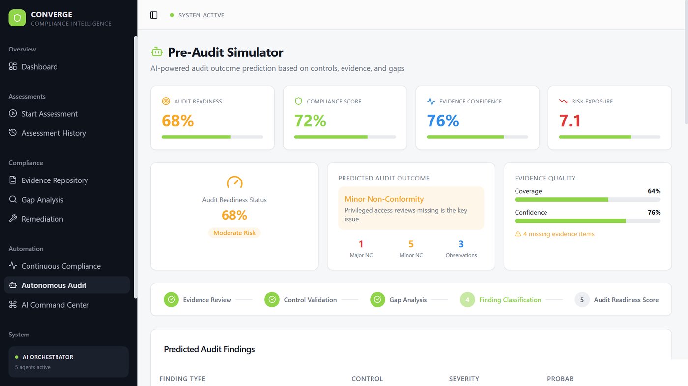The image size is (688, 386).
Task: Click the Converge shield logo icon
Action: pos(17,18)
